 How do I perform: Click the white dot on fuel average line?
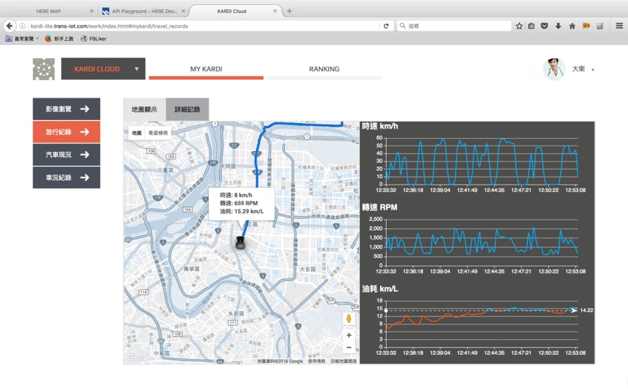point(386,311)
